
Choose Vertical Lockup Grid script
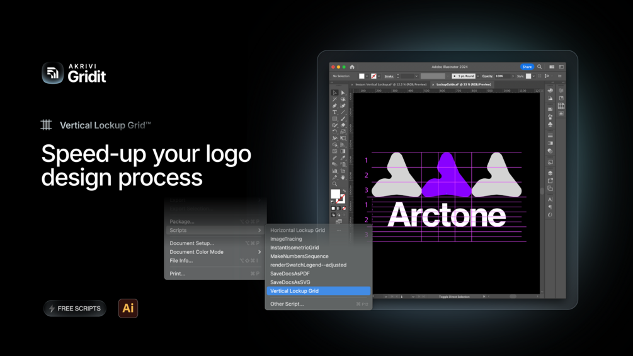319,291
